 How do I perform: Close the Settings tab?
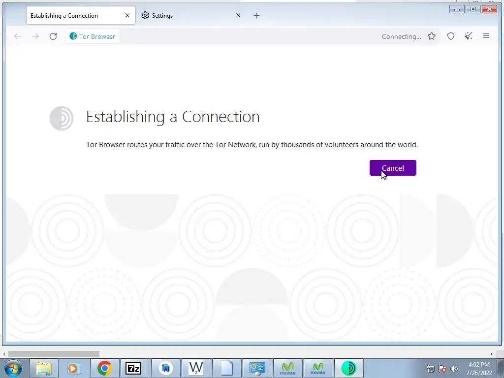tap(238, 15)
